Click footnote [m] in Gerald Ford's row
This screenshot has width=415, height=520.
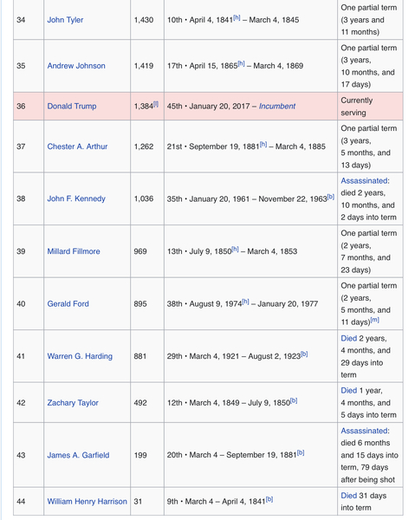[x=374, y=320]
